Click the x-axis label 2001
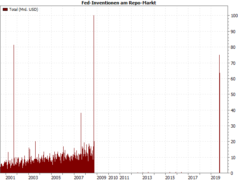 coord(10,178)
